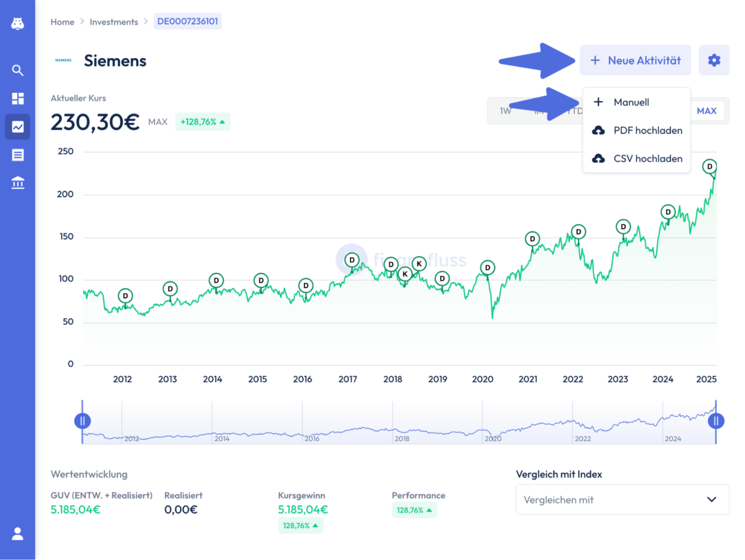The width and height of the screenshot is (745, 560).
Task: Click the Neue Aktivität button
Action: tap(635, 60)
